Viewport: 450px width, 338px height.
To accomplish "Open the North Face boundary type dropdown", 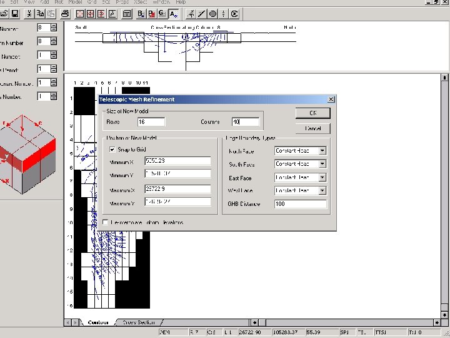I will coord(322,151).
